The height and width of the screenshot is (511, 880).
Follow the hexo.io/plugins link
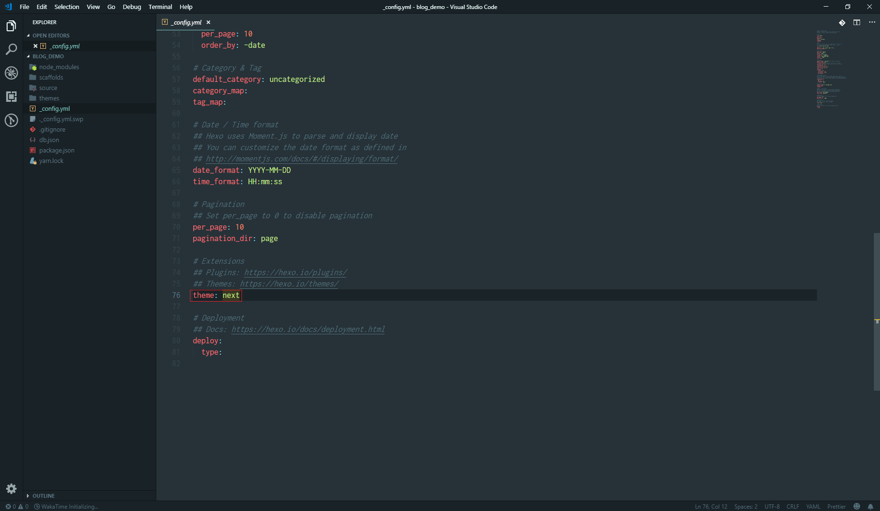pos(296,272)
